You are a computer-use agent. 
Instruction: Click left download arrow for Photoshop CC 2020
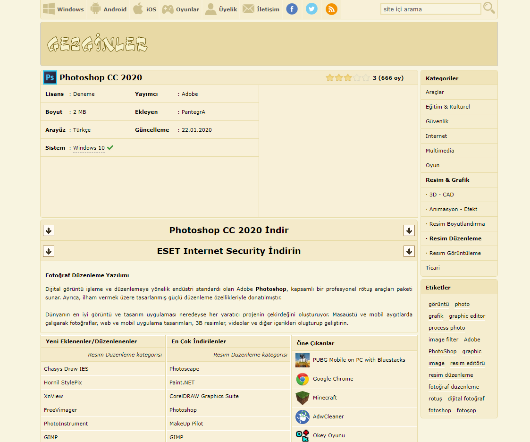(49, 230)
